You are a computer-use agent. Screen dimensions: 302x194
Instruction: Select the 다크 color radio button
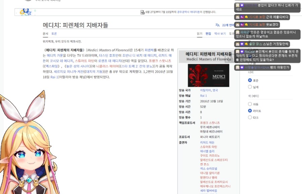pyautogui.click(x=250, y=117)
